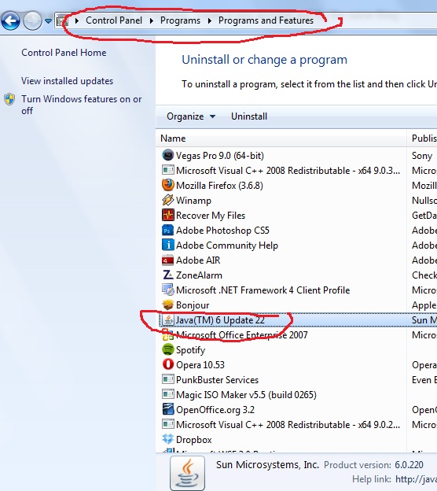This screenshot has width=437, height=491.
Task: Select 'PunkBuster Services' entry
Action: pyautogui.click(x=218, y=380)
